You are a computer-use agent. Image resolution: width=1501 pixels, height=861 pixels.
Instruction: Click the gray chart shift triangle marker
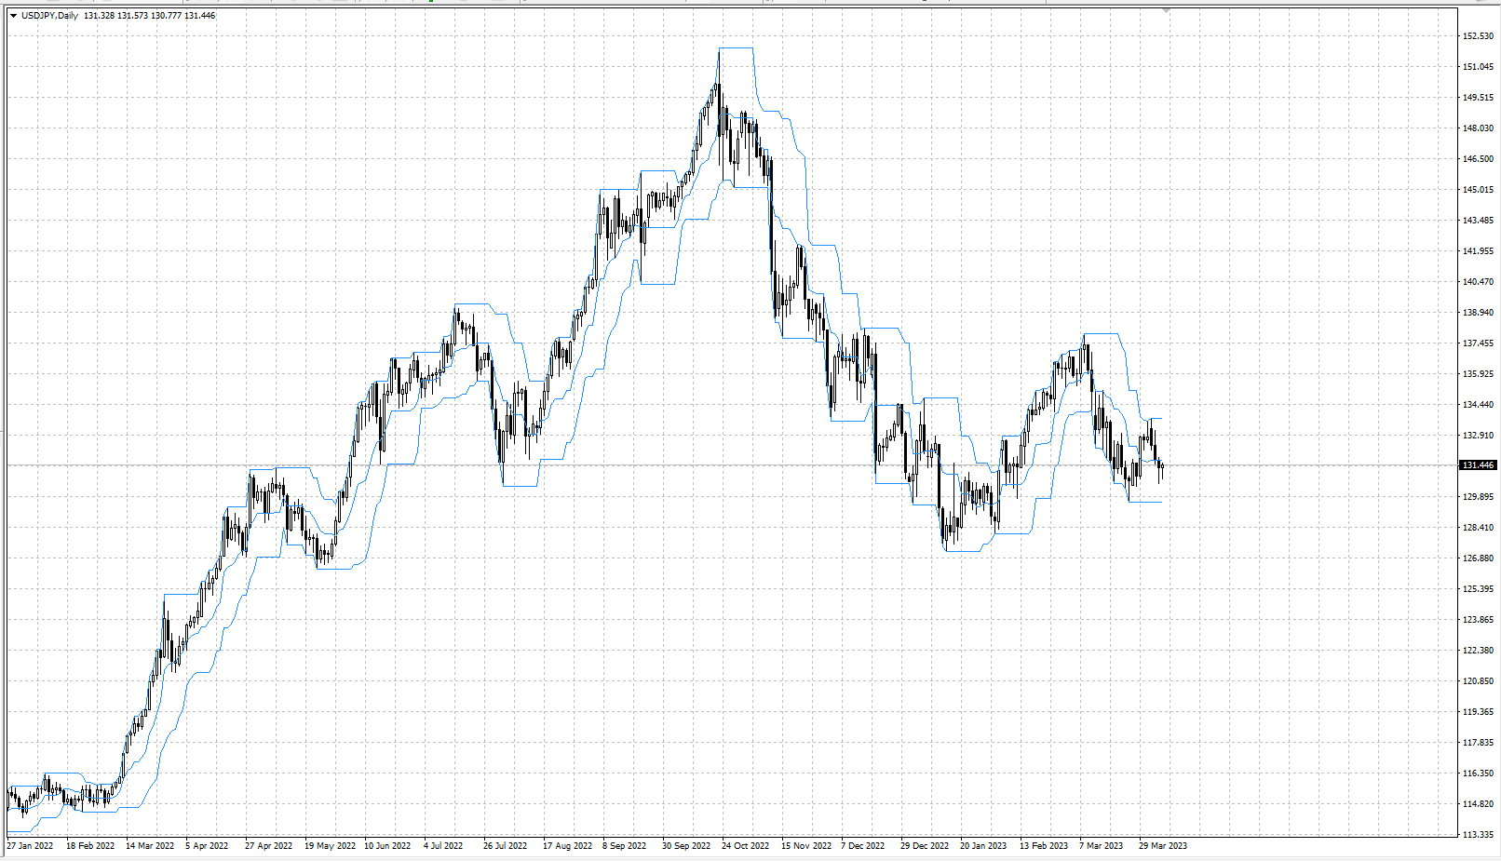[x=1166, y=9]
